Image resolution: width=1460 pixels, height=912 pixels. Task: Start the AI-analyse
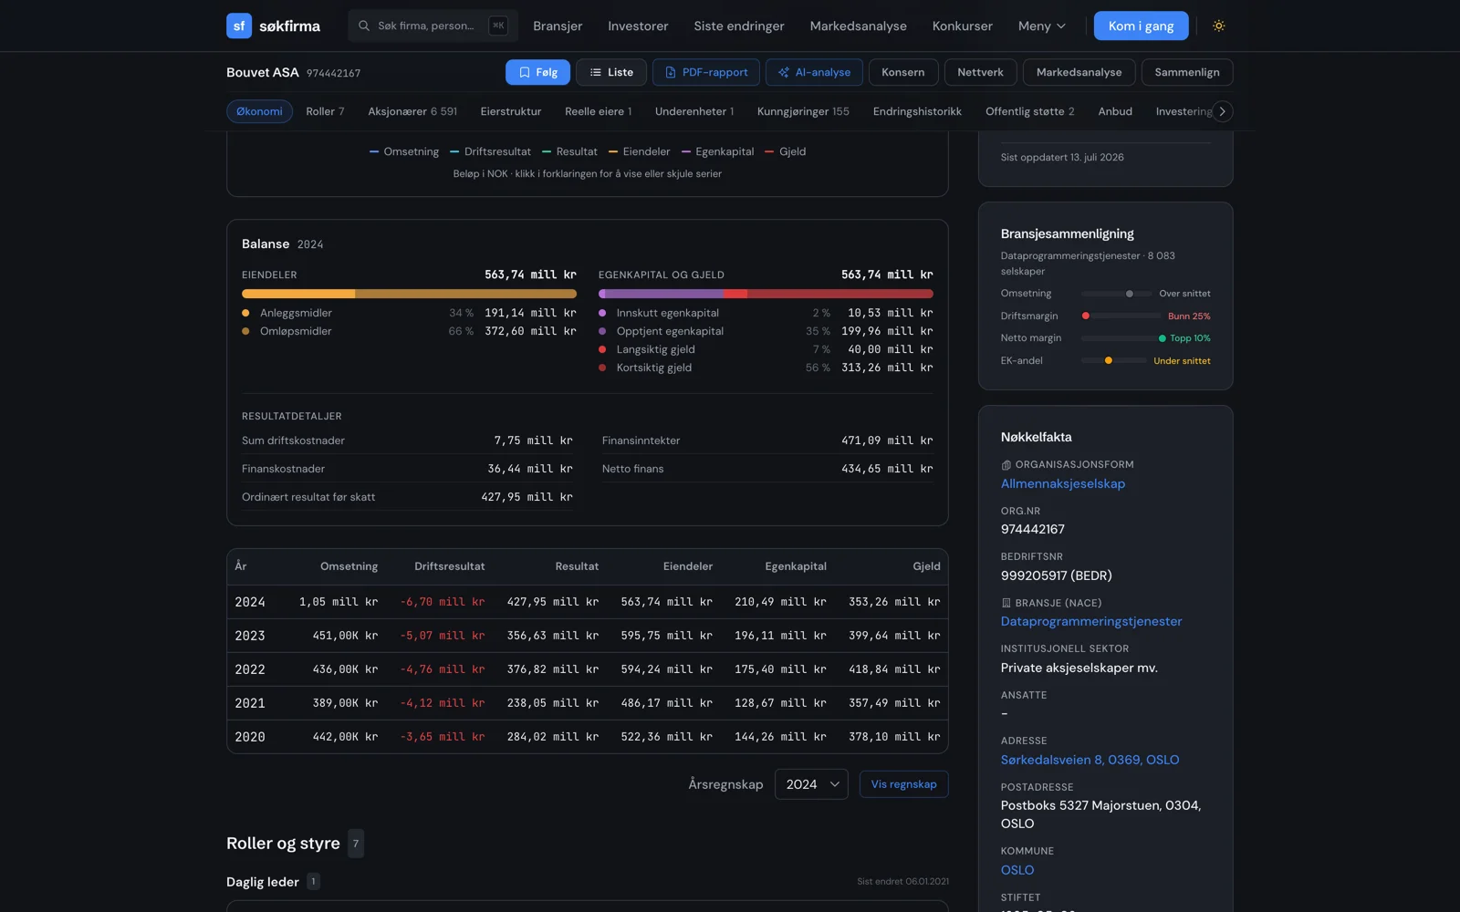814,72
